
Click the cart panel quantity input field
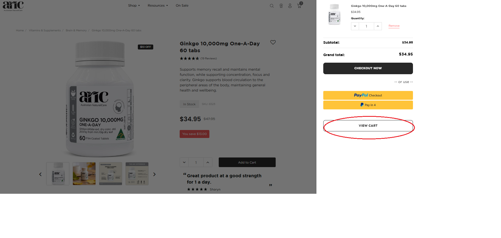coord(366,26)
